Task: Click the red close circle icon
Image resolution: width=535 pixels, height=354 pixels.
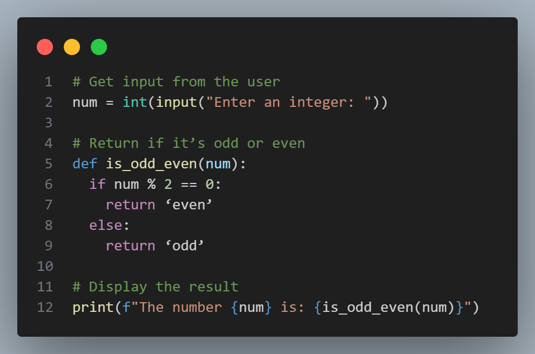Action: [x=45, y=46]
